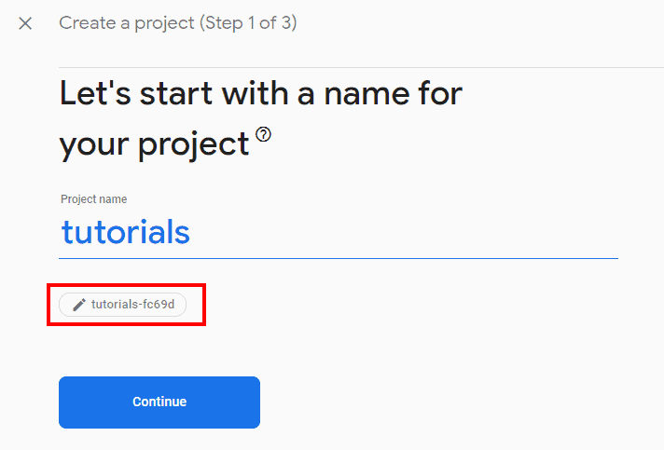Change project ID via pencil chip
The height and width of the screenshot is (450, 664).
(123, 305)
